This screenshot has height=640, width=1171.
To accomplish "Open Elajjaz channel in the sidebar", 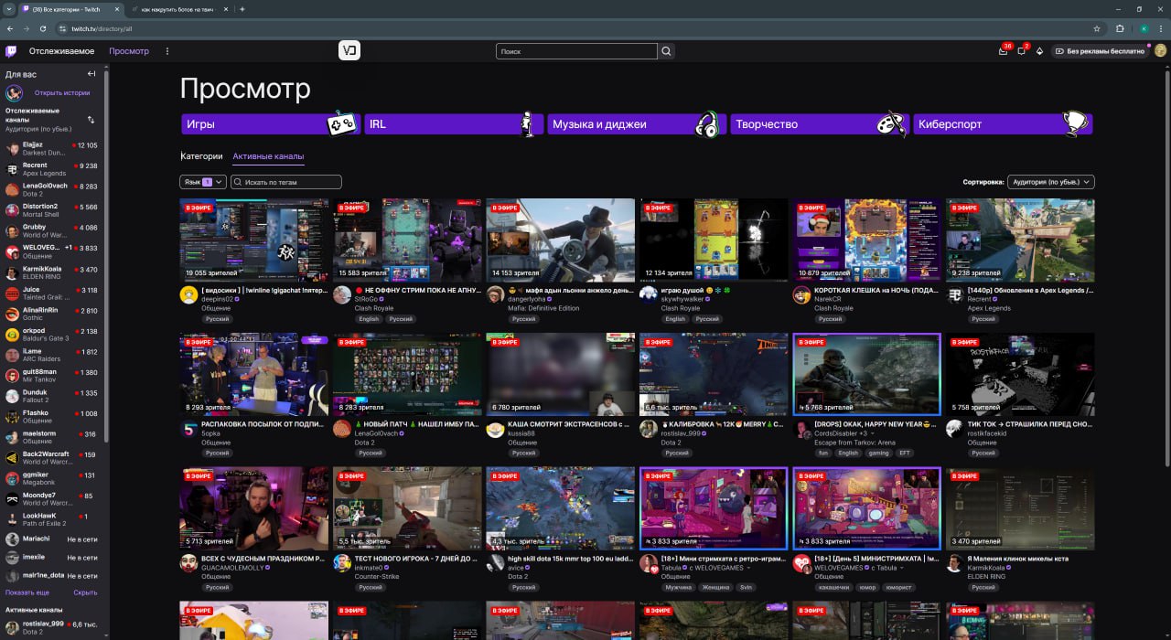I will (54, 149).
